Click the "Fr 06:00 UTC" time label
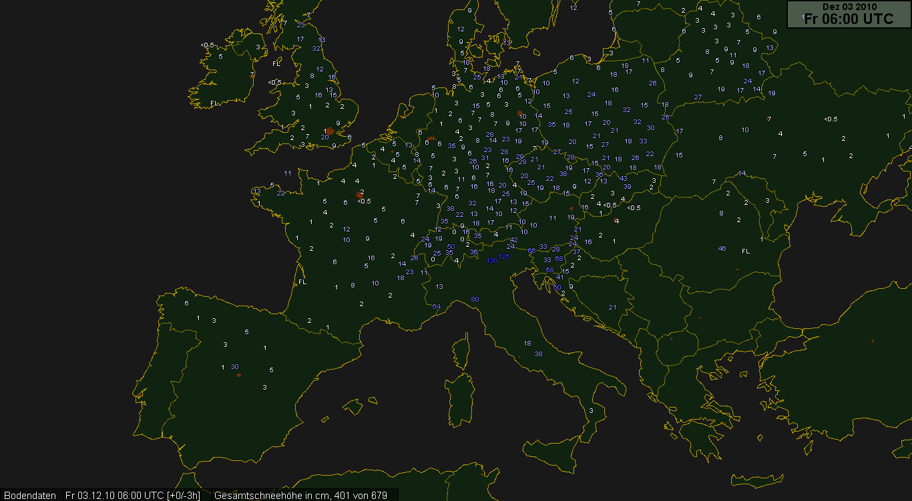 (x=849, y=19)
